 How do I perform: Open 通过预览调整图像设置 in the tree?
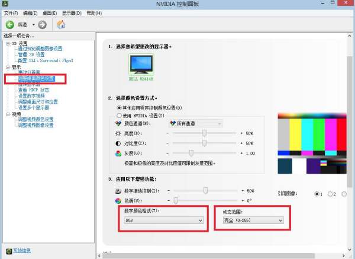coord(40,49)
